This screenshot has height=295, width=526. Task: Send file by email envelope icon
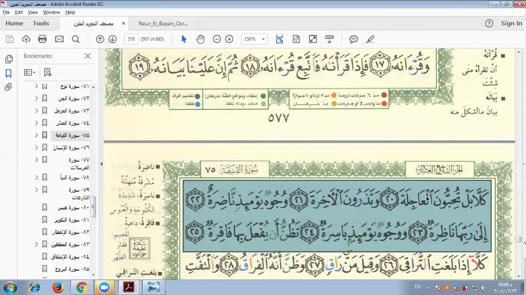point(59,39)
